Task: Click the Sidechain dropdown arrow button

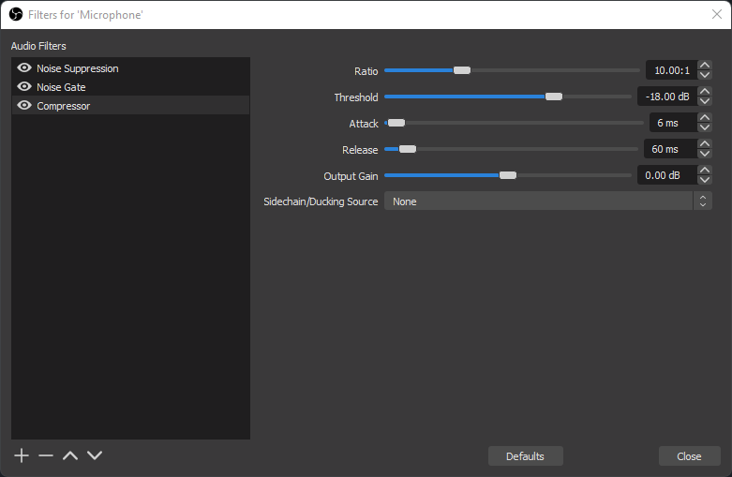Action: (703, 201)
